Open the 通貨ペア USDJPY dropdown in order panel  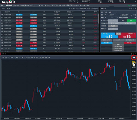[x=113, y=15]
